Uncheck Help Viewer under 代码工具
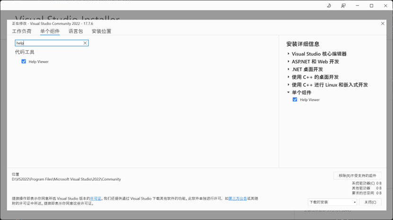This screenshot has height=220, width=393. (24, 61)
